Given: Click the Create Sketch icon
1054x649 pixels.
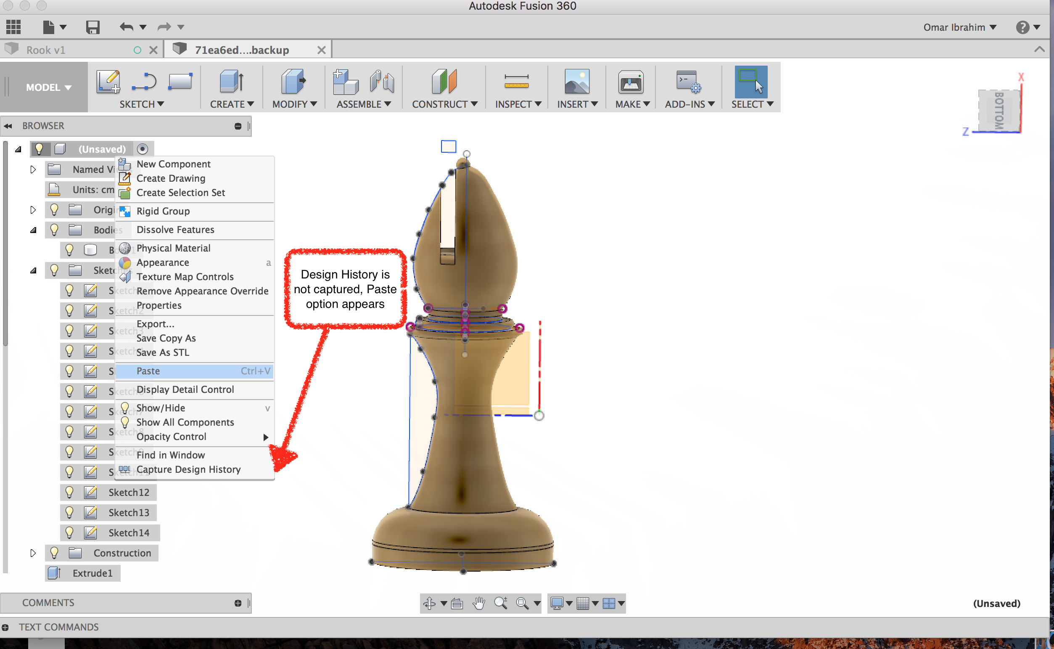Looking at the screenshot, I should 108,81.
